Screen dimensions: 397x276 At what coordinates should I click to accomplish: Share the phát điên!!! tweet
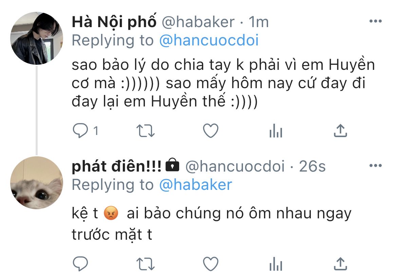(340, 264)
